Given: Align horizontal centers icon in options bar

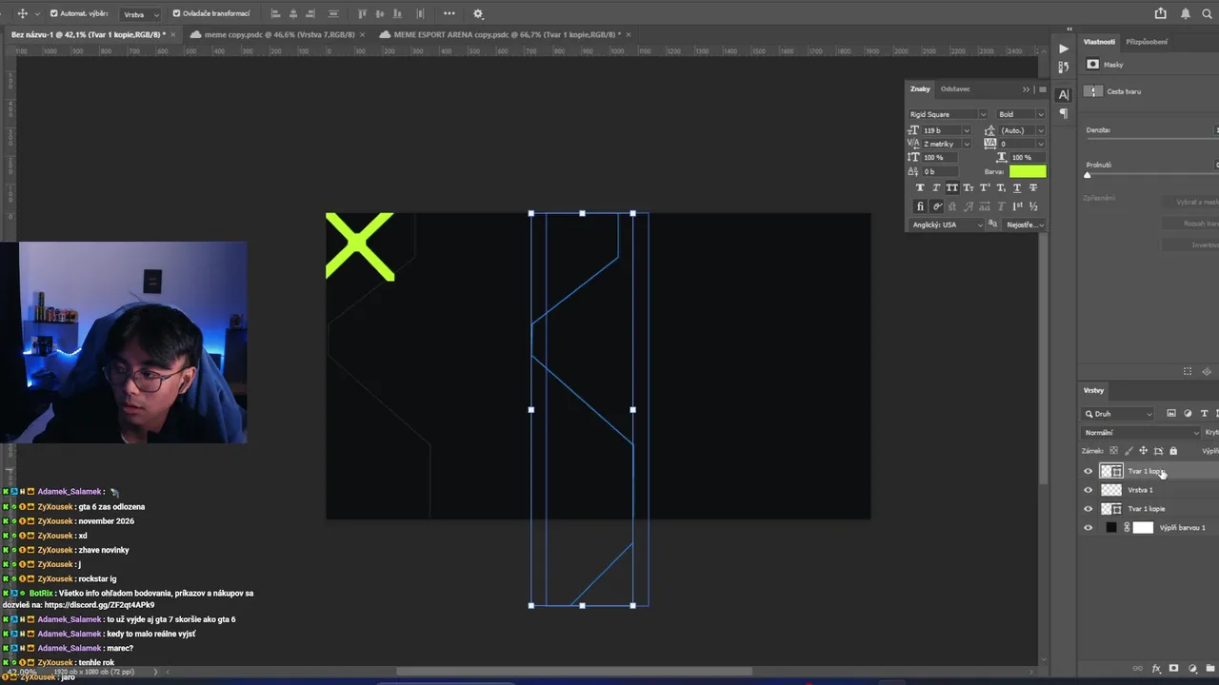Looking at the screenshot, I should pyautogui.click(x=293, y=13).
